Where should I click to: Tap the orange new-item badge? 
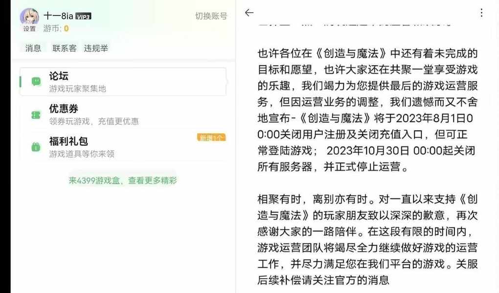click(x=211, y=137)
